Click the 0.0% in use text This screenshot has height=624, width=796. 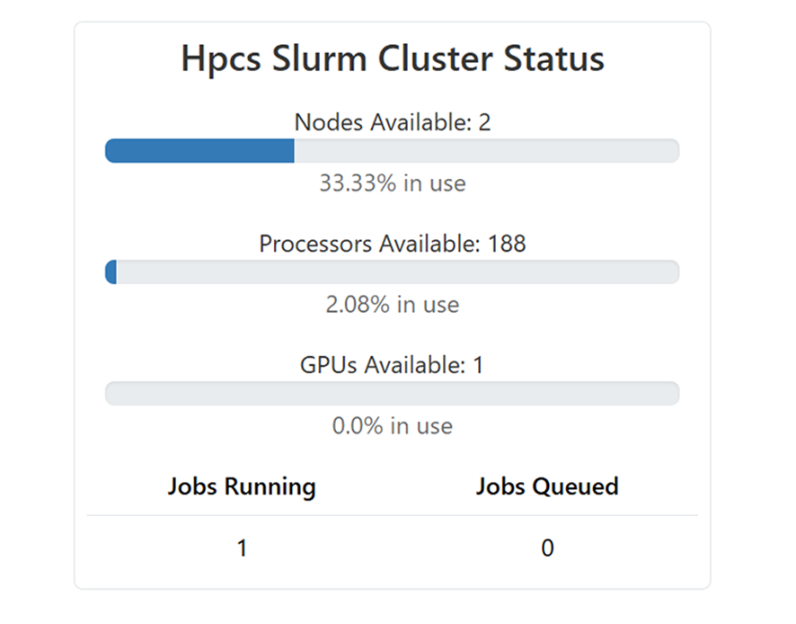click(393, 426)
